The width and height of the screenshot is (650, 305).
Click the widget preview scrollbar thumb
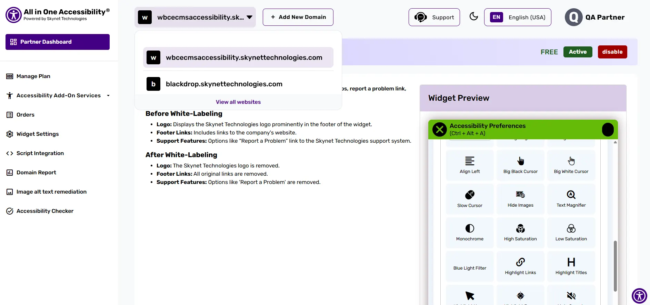tap(615, 266)
